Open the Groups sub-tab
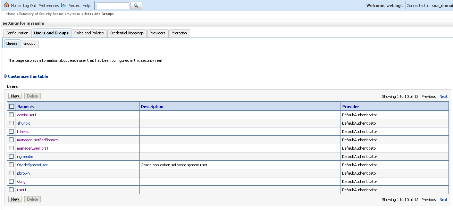Screen dimensions: 453x210 tap(29, 43)
